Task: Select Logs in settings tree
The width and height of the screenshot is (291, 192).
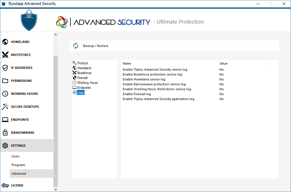Action: pos(81,93)
